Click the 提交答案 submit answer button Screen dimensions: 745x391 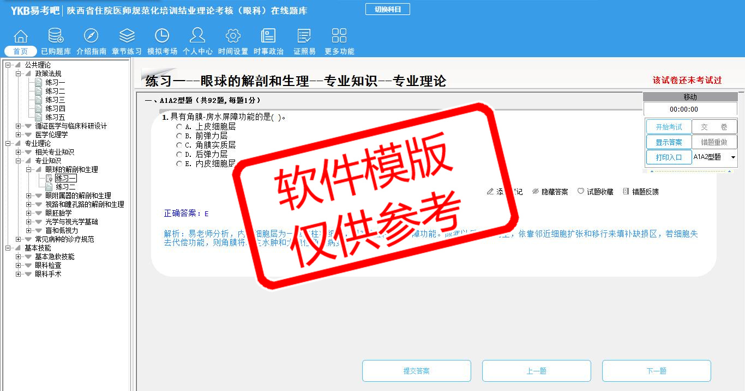(x=417, y=371)
